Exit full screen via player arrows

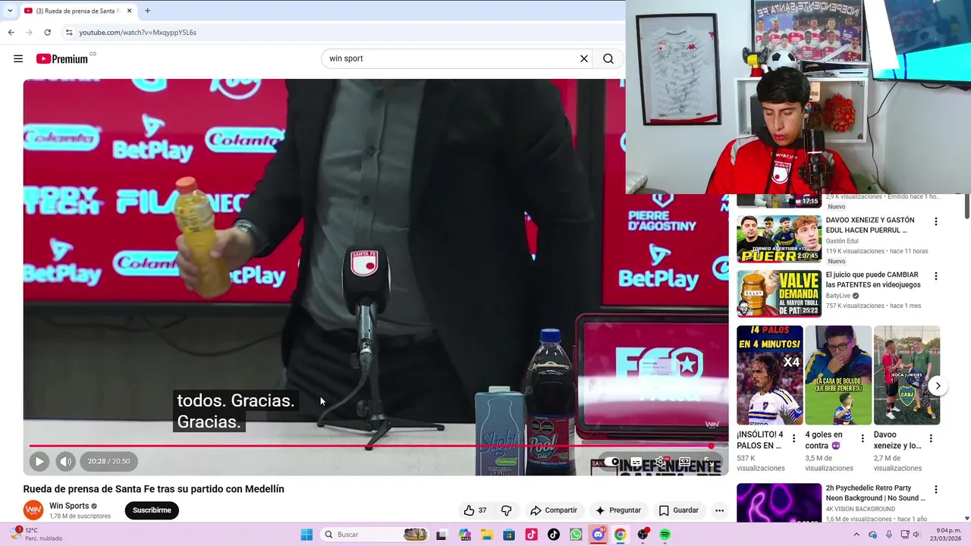click(x=708, y=461)
